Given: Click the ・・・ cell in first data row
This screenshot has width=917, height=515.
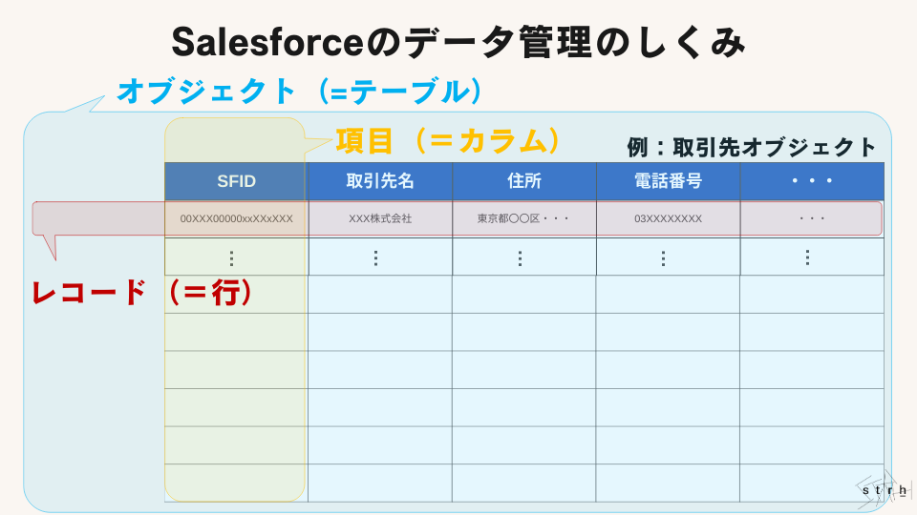Looking at the screenshot, I should pyautogui.click(x=811, y=218).
